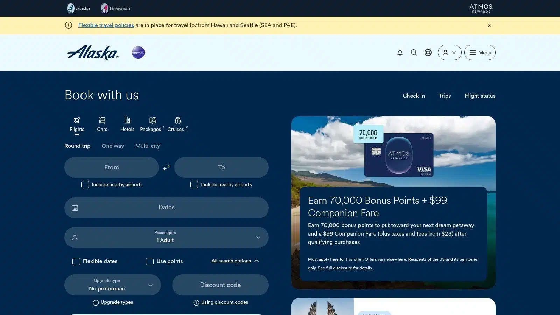The image size is (560, 315).
Task: Click the search magnifier icon
Action: (414, 52)
